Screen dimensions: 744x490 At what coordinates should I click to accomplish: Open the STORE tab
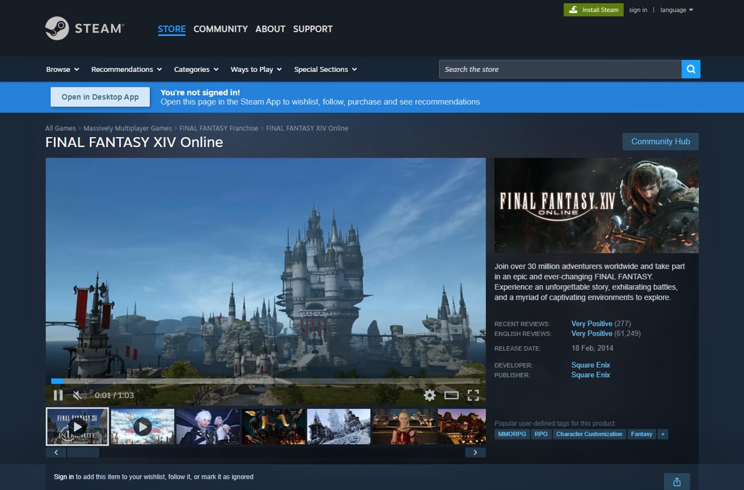(x=172, y=29)
